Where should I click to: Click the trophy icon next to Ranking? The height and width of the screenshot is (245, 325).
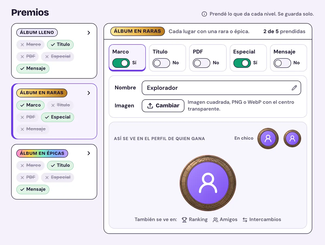pyautogui.click(x=184, y=220)
